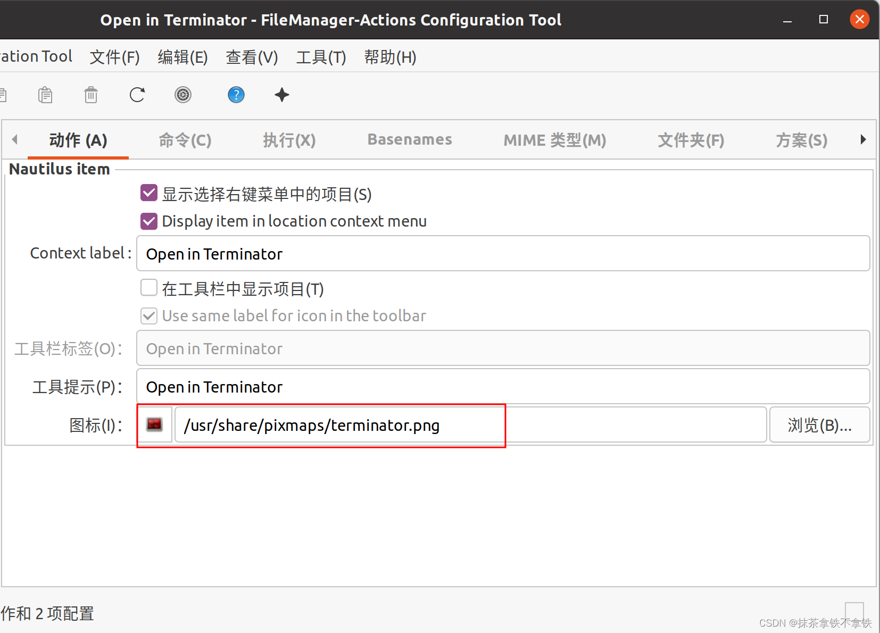Open preferences via the gear icon
Image resolution: width=880 pixels, height=633 pixels.
pyautogui.click(x=183, y=95)
